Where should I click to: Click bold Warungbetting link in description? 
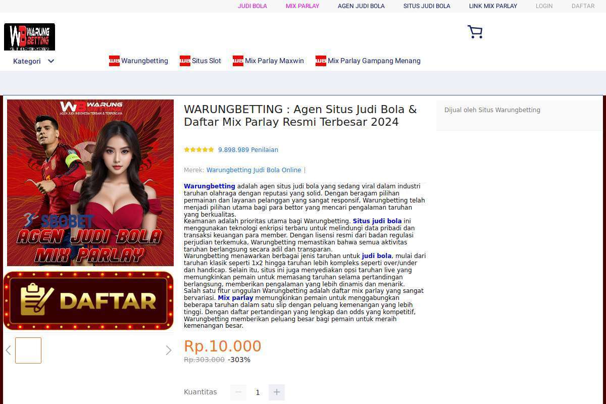[210, 186]
